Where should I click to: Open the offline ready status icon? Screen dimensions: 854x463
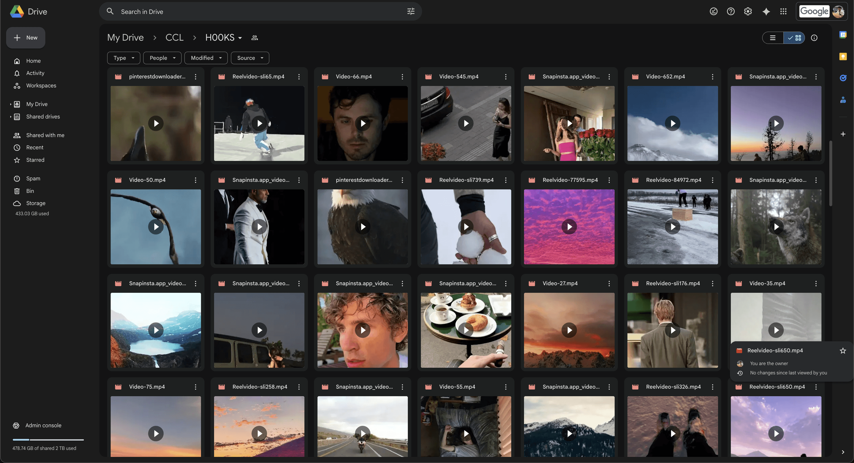point(713,12)
